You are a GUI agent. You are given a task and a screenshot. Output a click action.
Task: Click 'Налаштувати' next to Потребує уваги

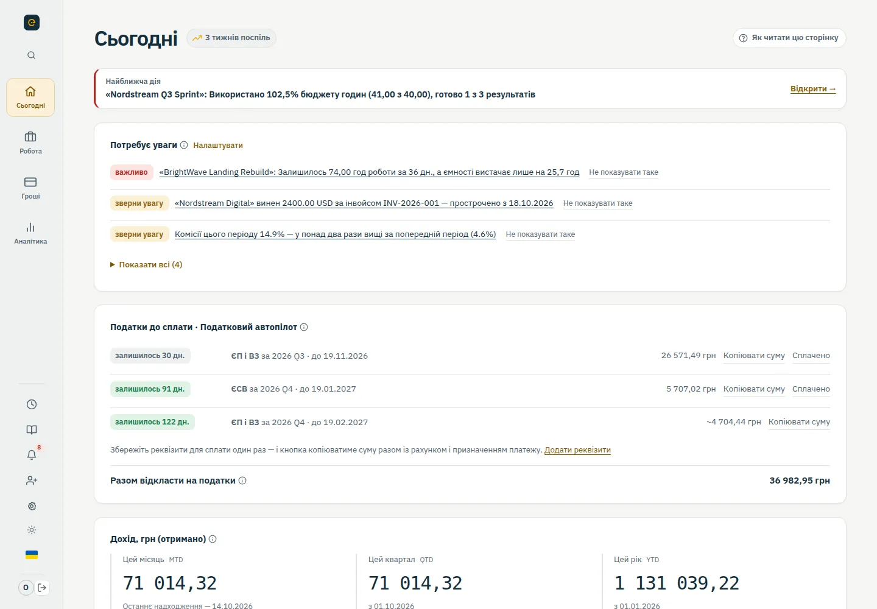pyautogui.click(x=218, y=146)
